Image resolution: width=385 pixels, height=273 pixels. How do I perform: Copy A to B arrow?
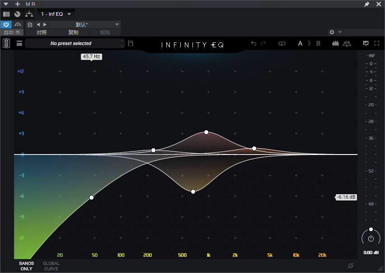[x=309, y=43]
